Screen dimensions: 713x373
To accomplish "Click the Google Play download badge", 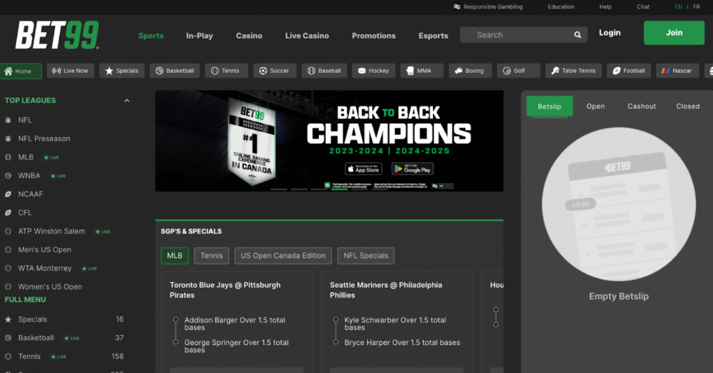I will click(413, 169).
